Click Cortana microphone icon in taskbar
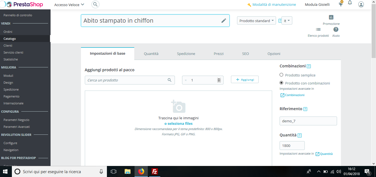 tap(101, 171)
